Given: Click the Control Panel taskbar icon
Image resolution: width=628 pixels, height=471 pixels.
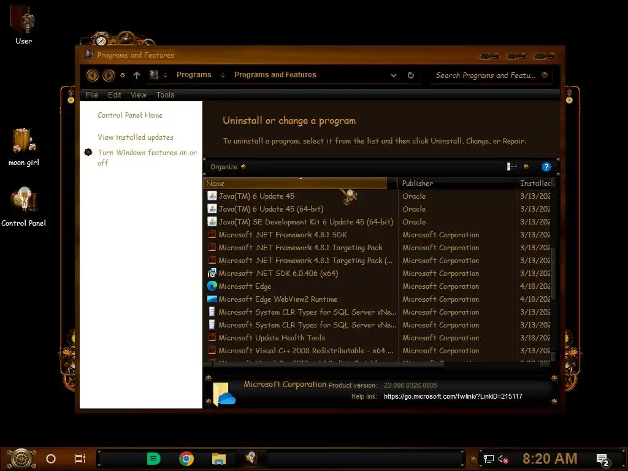Looking at the screenshot, I should [251, 458].
